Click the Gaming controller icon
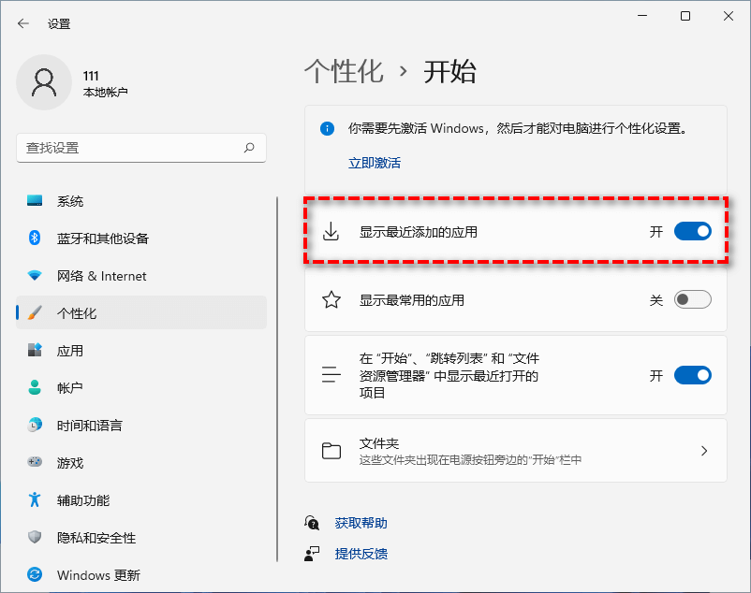The width and height of the screenshot is (751, 593). coord(35,462)
